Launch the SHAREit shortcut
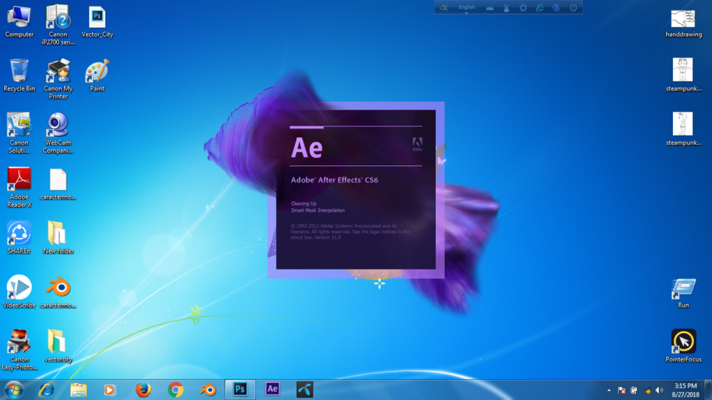The height and width of the screenshot is (400, 712). (19, 237)
